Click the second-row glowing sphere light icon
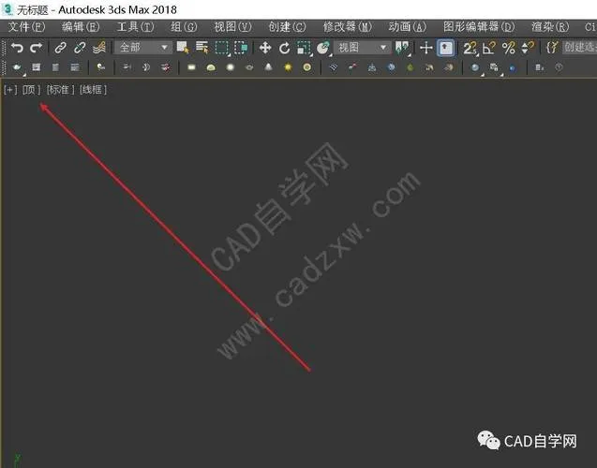Screen dimensions: 597x468 [x=230, y=67]
